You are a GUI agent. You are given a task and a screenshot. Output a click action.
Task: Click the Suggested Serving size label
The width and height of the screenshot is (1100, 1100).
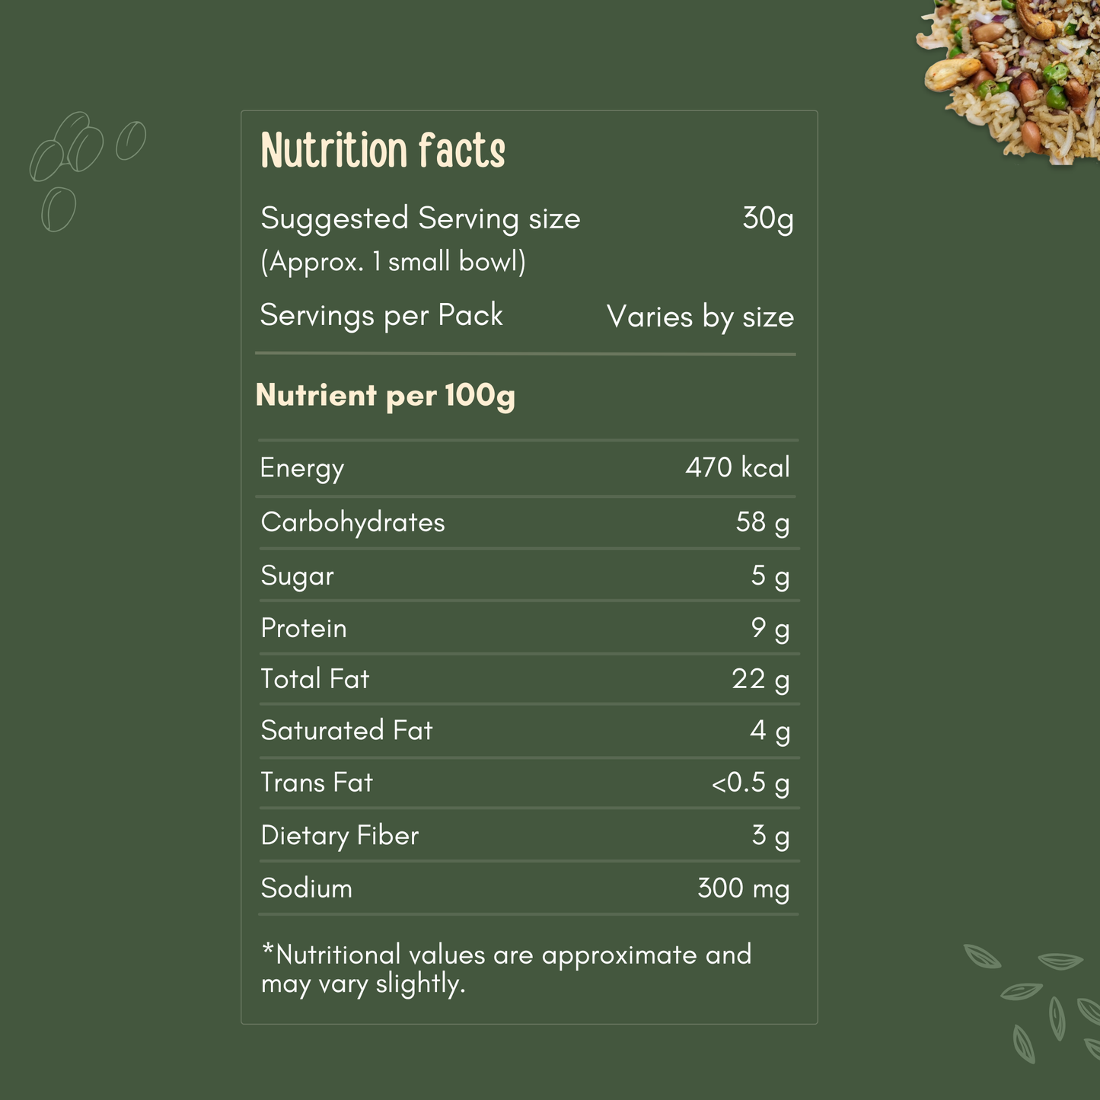point(420,218)
